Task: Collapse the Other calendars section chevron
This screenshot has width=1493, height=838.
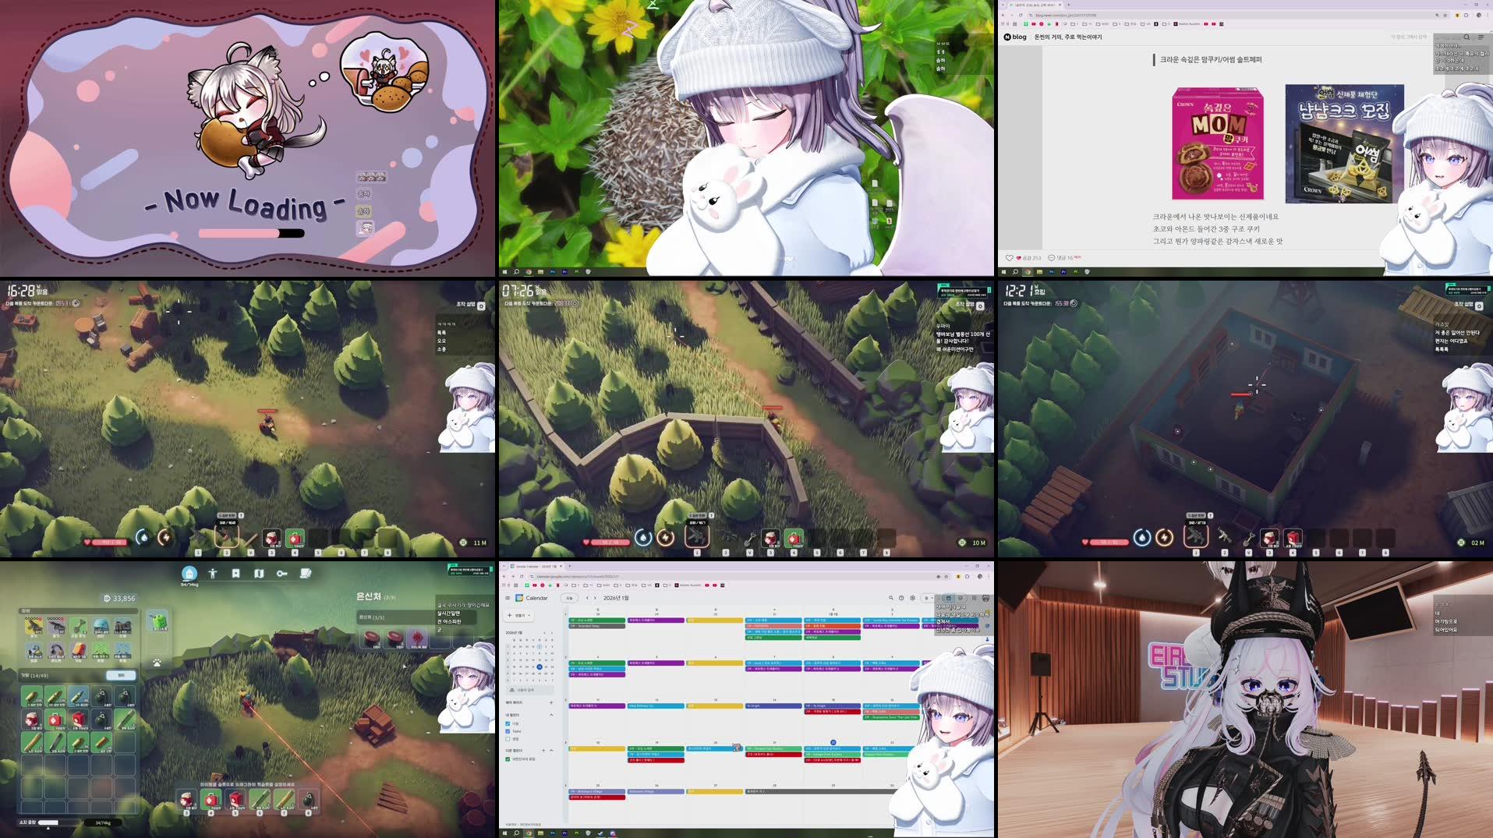Action: pyautogui.click(x=551, y=750)
